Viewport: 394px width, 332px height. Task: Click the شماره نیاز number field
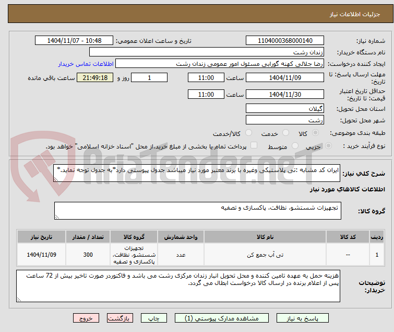click(285, 41)
